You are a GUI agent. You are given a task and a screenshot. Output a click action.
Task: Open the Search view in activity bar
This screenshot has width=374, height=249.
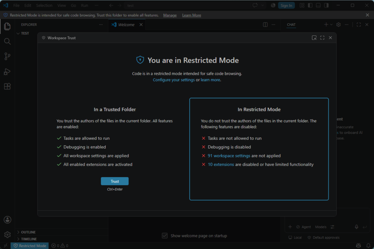point(7,41)
